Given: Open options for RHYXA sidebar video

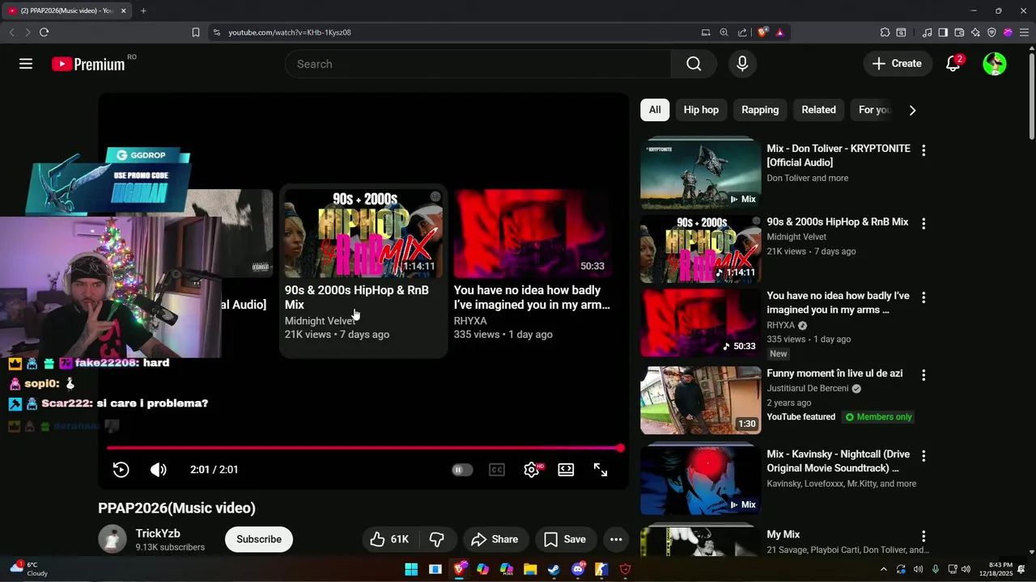Looking at the screenshot, I should [923, 297].
